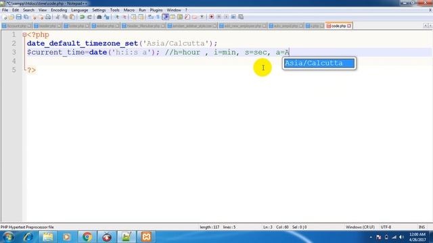Open Google Chrome from the taskbar

pyautogui.click(x=87, y=237)
